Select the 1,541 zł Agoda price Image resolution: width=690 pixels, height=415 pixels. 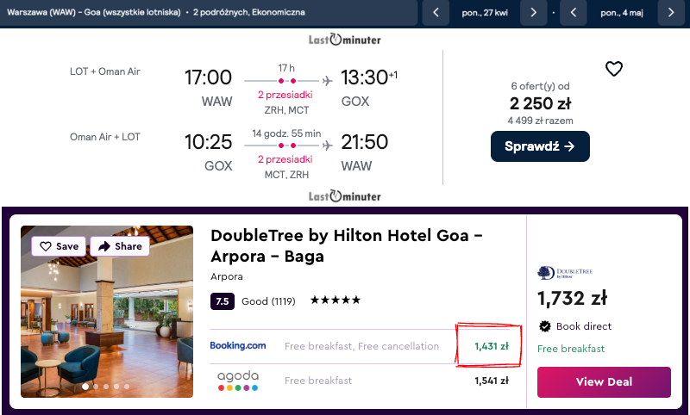pyautogui.click(x=491, y=381)
